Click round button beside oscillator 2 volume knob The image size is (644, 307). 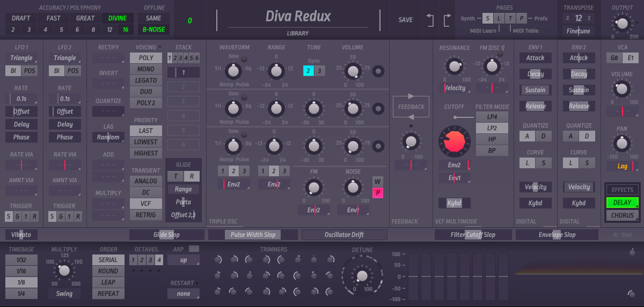pyautogui.click(x=378, y=109)
